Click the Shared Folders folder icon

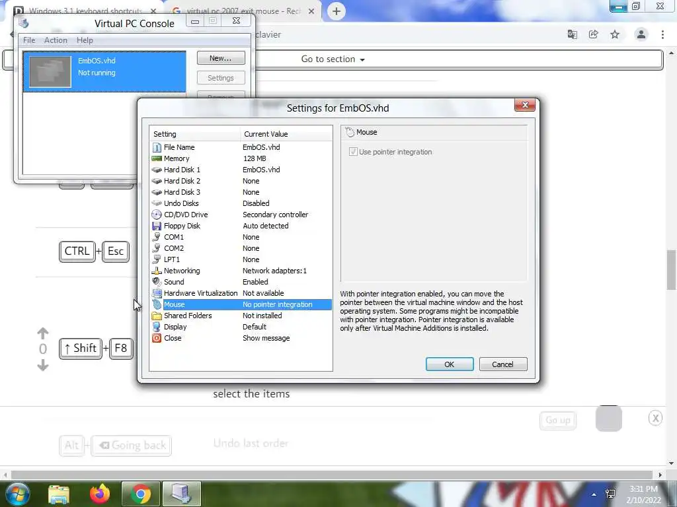(x=157, y=316)
